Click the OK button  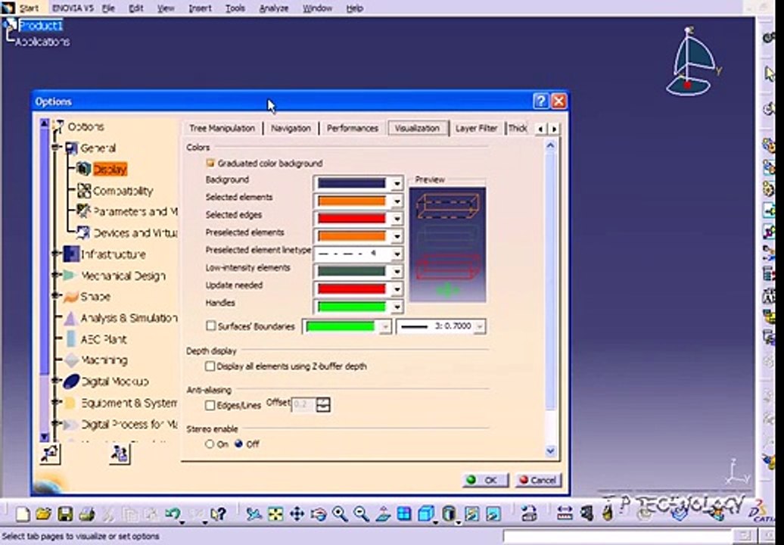point(484,480)
